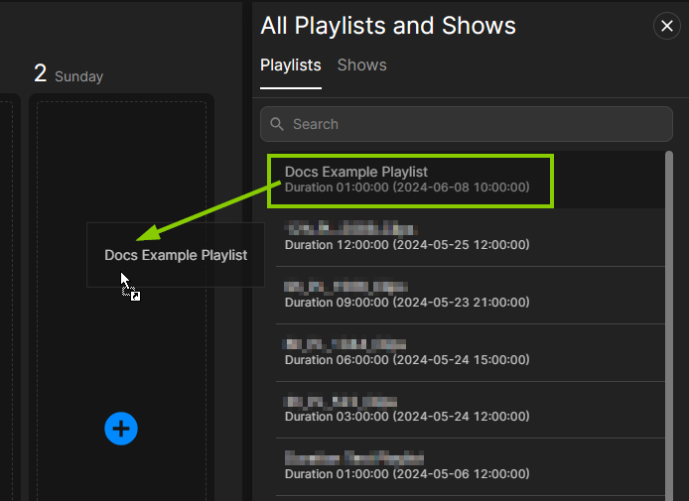Select playlist with Duration 06:00:00 (2024-05-24)

[x=470, y=352]
